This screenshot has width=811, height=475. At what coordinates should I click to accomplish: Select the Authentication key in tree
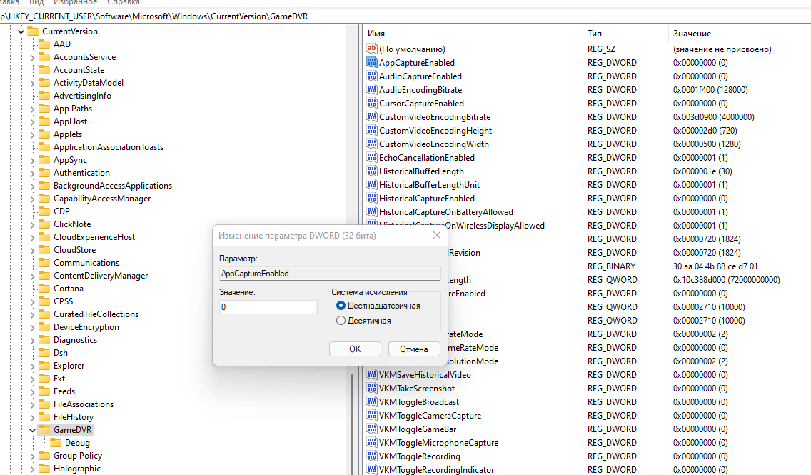pyautogui.click(x=81, y=173)
